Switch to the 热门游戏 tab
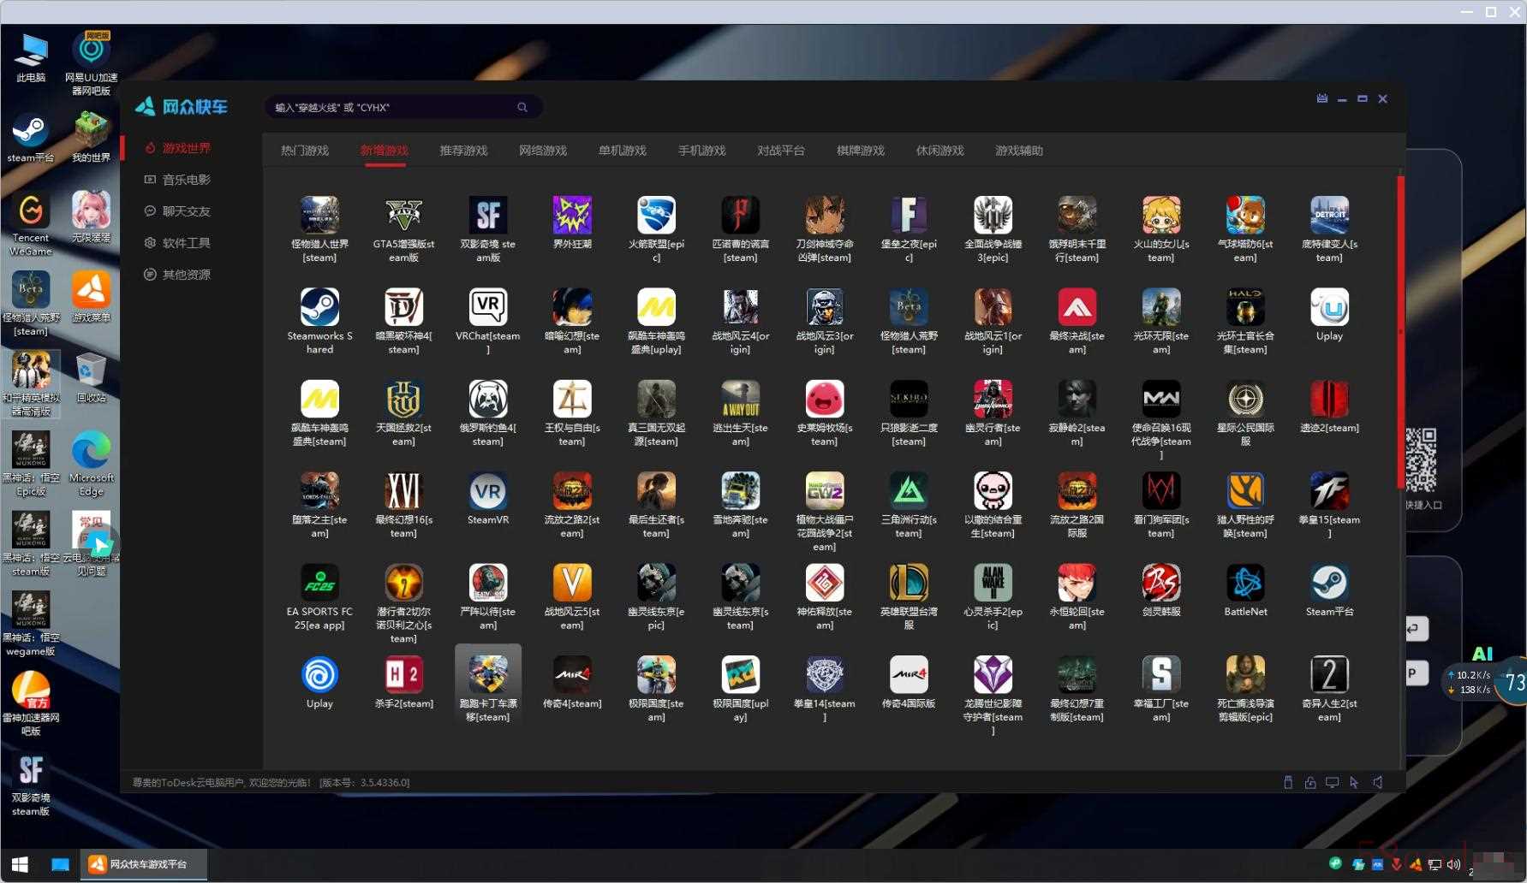 point(305,151)
